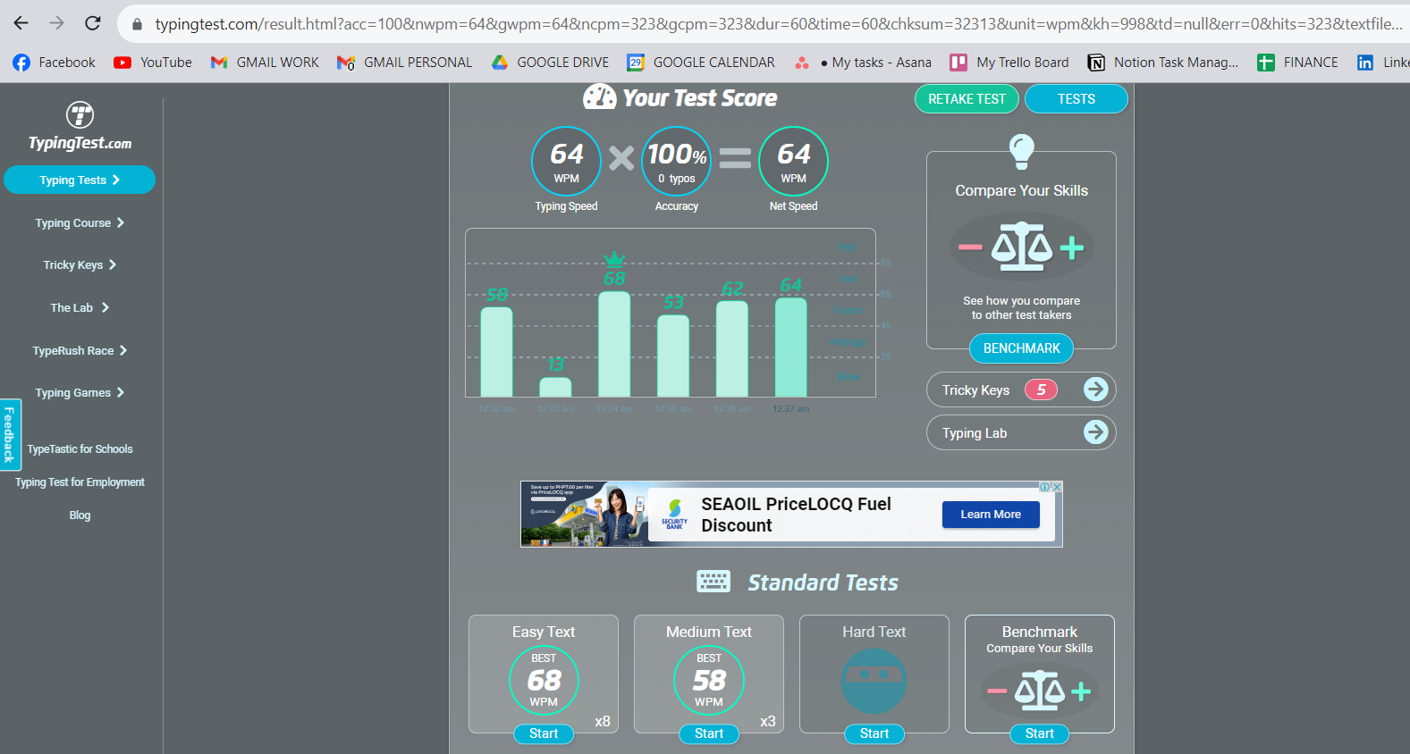Click the 64 WPM Typing Speed circle
Image resolution: width=1410 pixels, height=754 pixels.
(x=566, y=162)
